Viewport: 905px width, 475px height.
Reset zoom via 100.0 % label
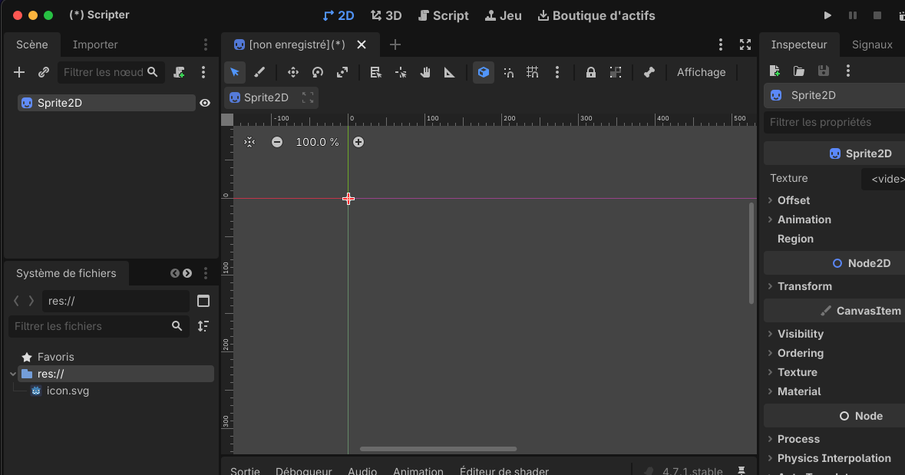point(318,142)
